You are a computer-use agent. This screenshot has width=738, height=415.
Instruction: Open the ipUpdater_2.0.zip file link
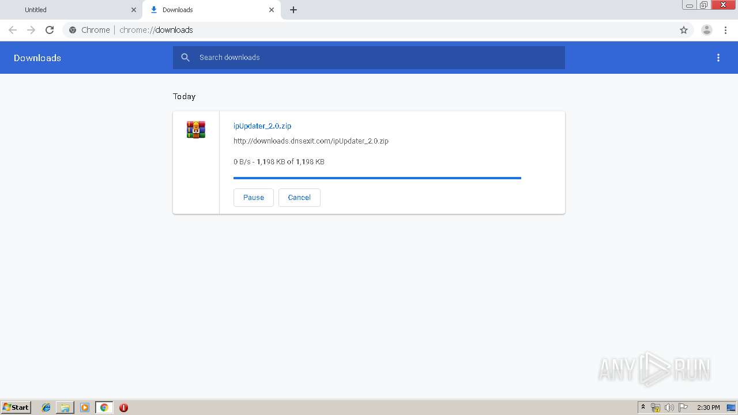point(262,126)
